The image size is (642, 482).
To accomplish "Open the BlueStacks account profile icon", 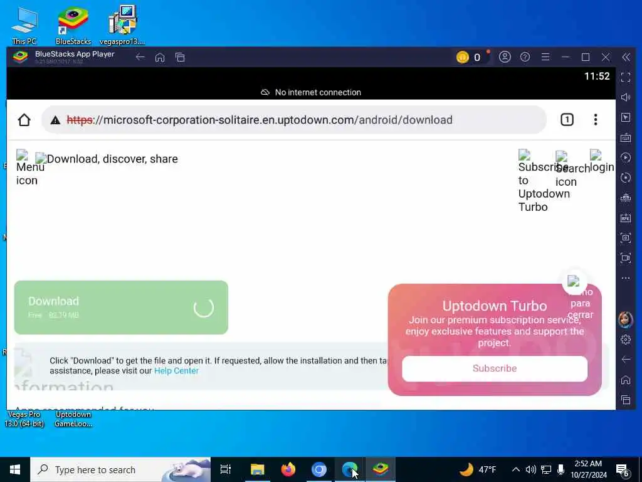I will tap(505, 57).
